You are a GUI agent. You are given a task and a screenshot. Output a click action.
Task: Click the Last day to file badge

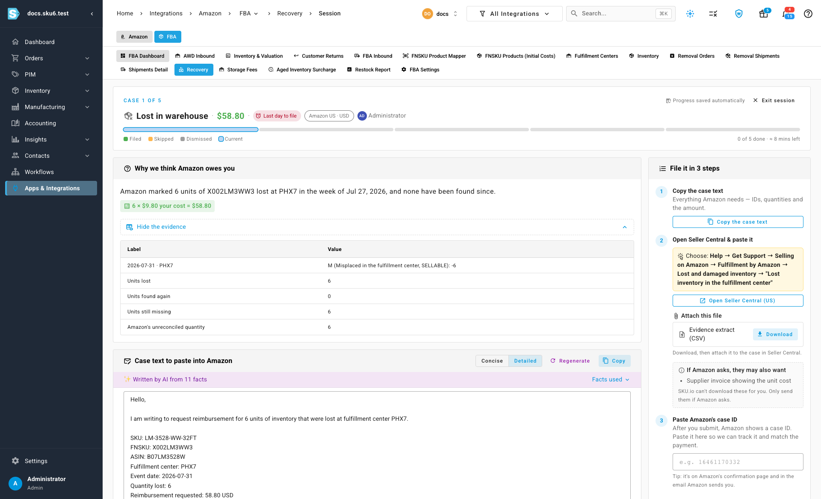(x=277, y=116)
